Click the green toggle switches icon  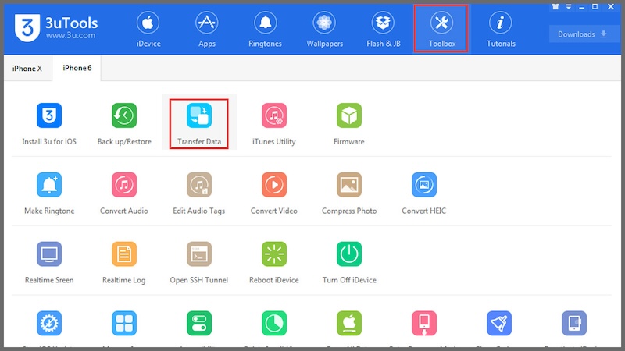point(199,323)
